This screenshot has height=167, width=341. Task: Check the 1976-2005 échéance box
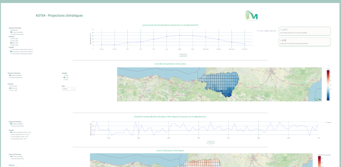pos(11,39)
